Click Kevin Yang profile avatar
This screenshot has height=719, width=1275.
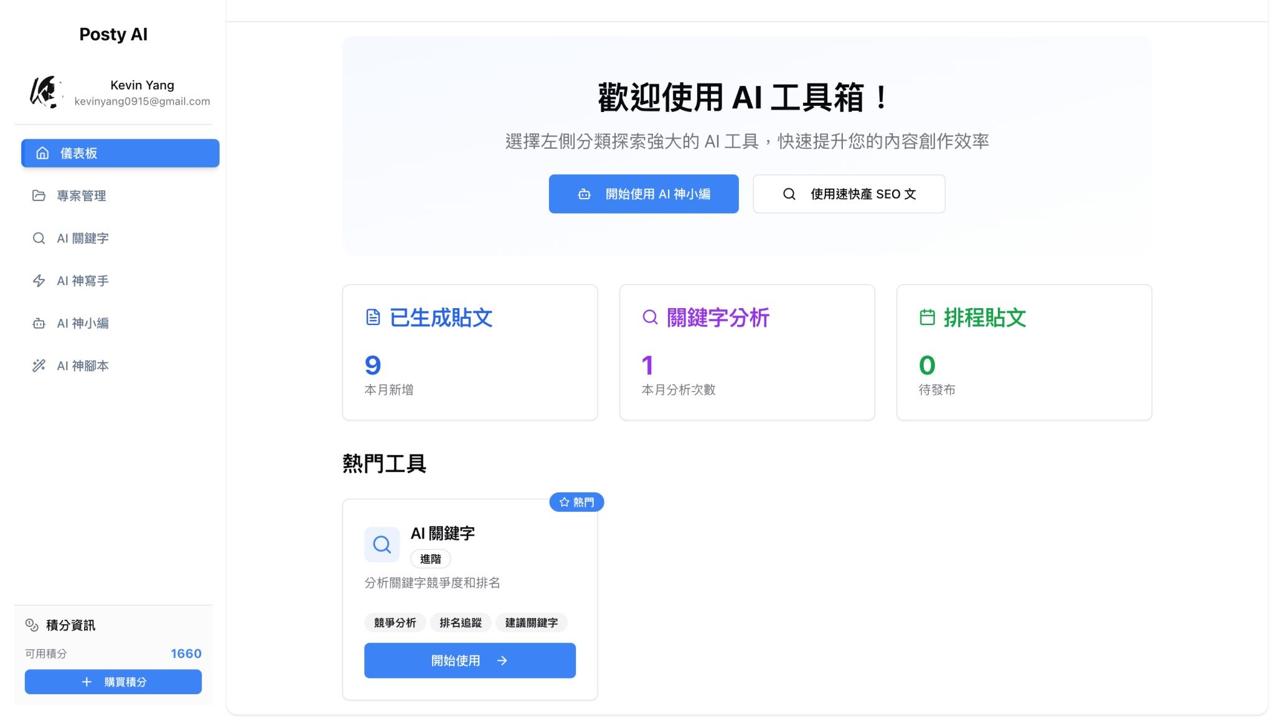pyautogui.click(x=46, y=92)
